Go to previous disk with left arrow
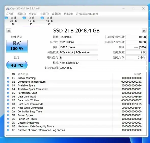The height and width of the screenshot is (143, 150). 9,31
